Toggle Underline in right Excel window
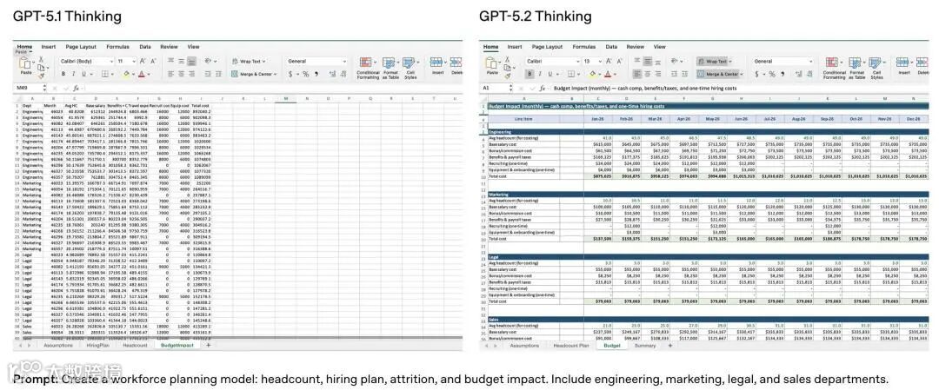This screenshot has height=390, width=939. 550,74
